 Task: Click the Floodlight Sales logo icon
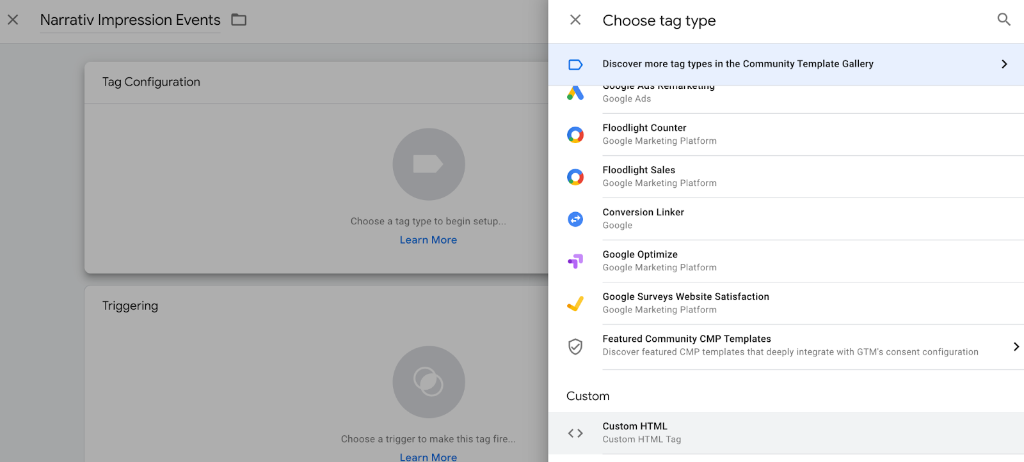point(575,177)
